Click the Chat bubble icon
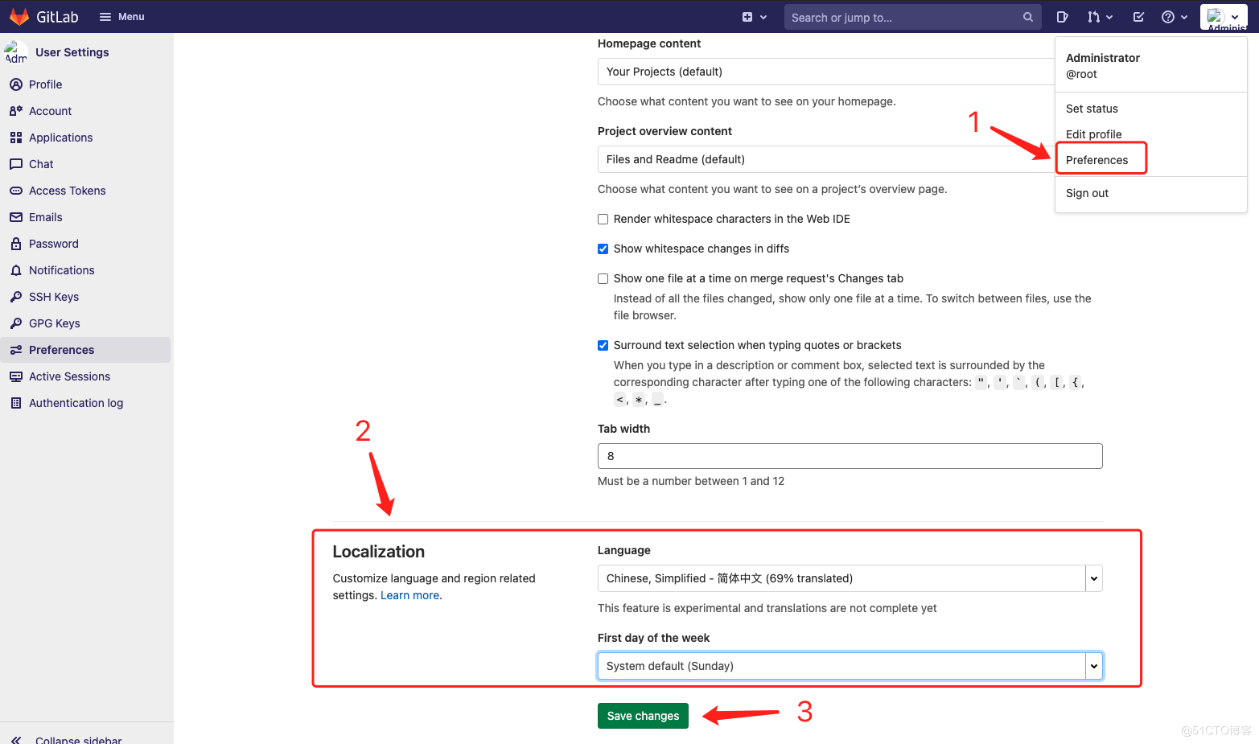1259x744 pixels. tap(16, 164)
